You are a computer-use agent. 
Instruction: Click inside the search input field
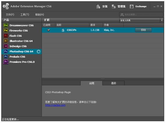(141, 15)
